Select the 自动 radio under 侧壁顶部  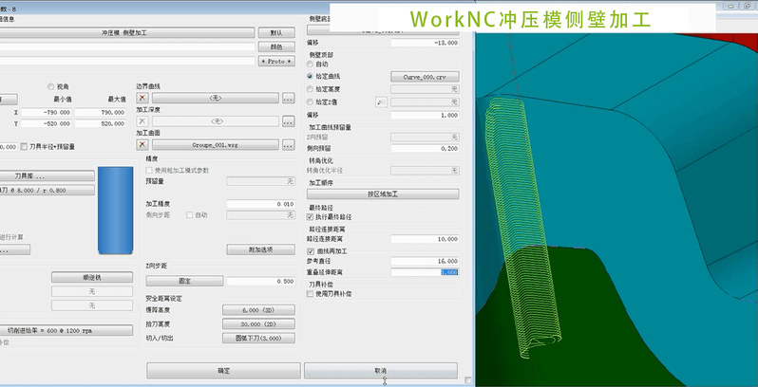pos(310,64)
